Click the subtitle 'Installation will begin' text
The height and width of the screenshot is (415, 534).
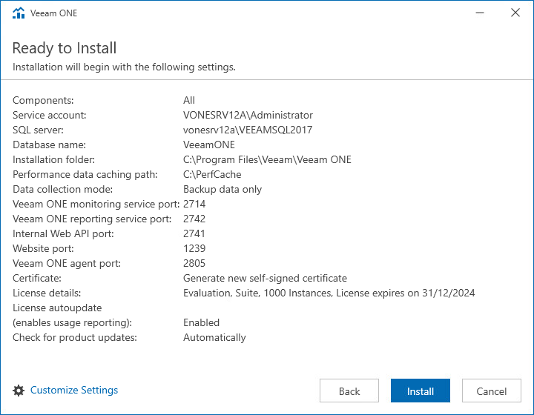coord(124,67)
